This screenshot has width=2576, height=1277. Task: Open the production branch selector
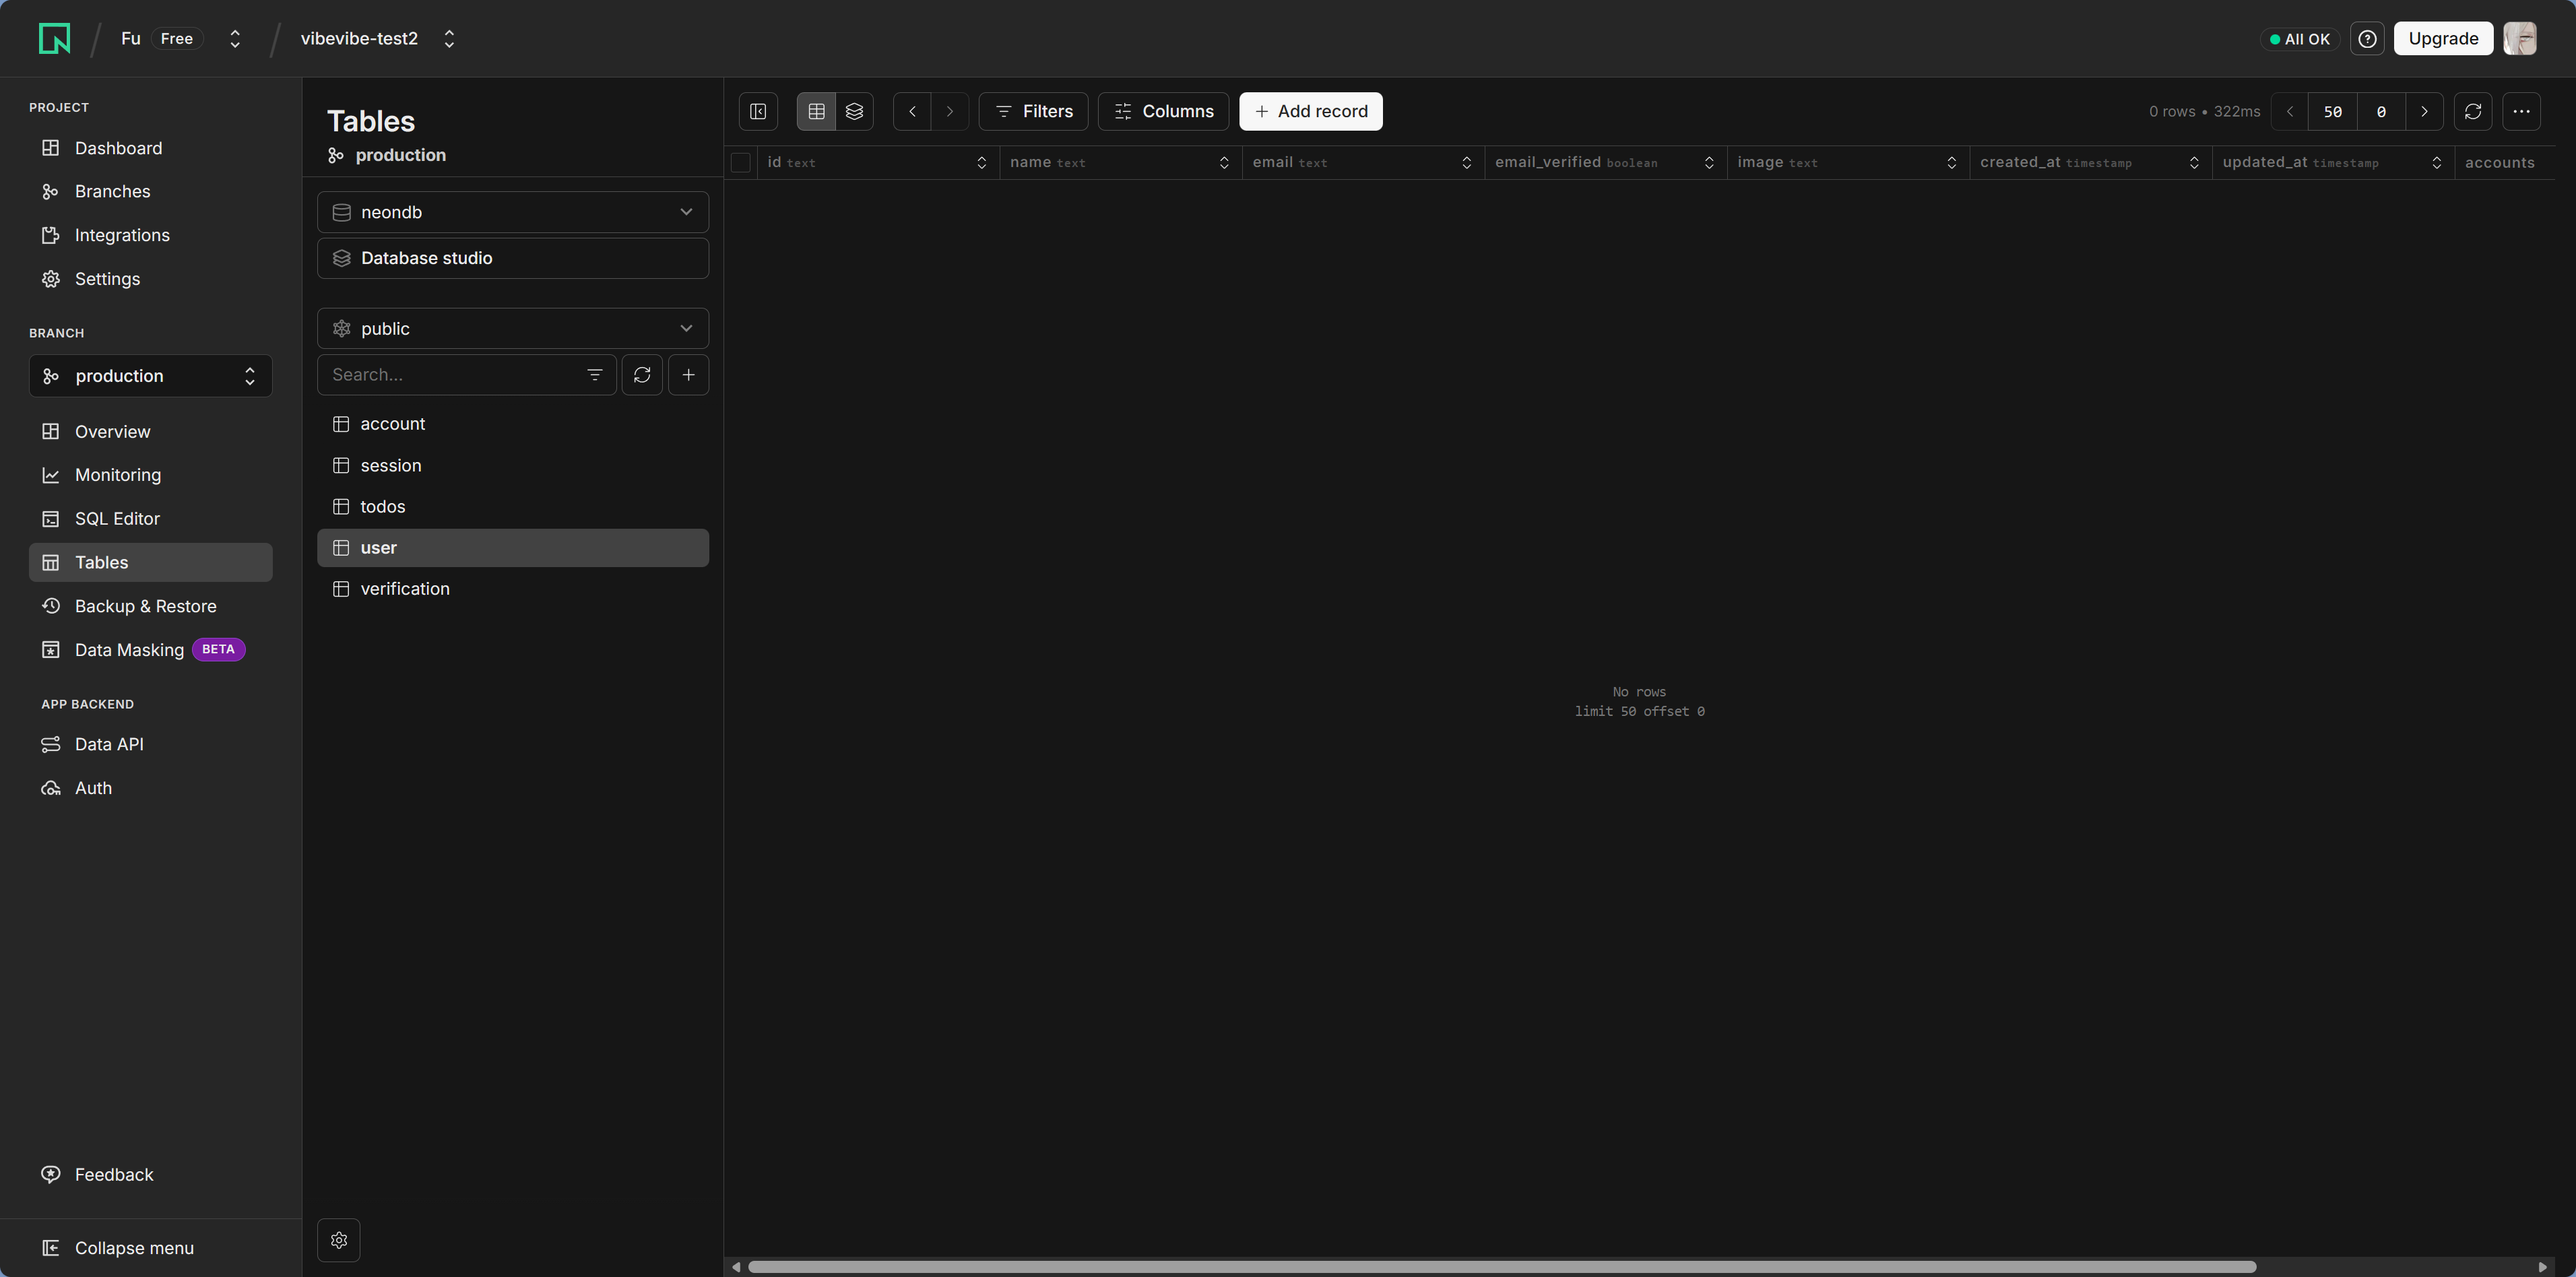tap(150, 376)
